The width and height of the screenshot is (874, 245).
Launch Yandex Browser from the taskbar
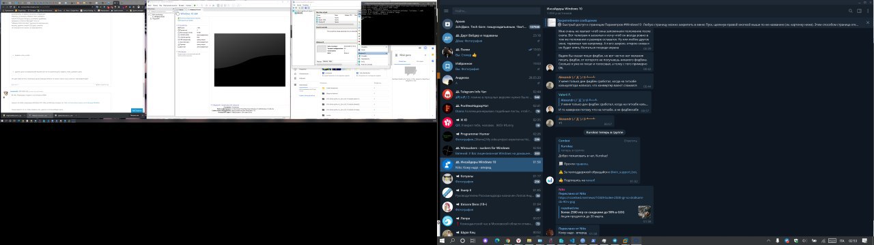coord(518,241)
